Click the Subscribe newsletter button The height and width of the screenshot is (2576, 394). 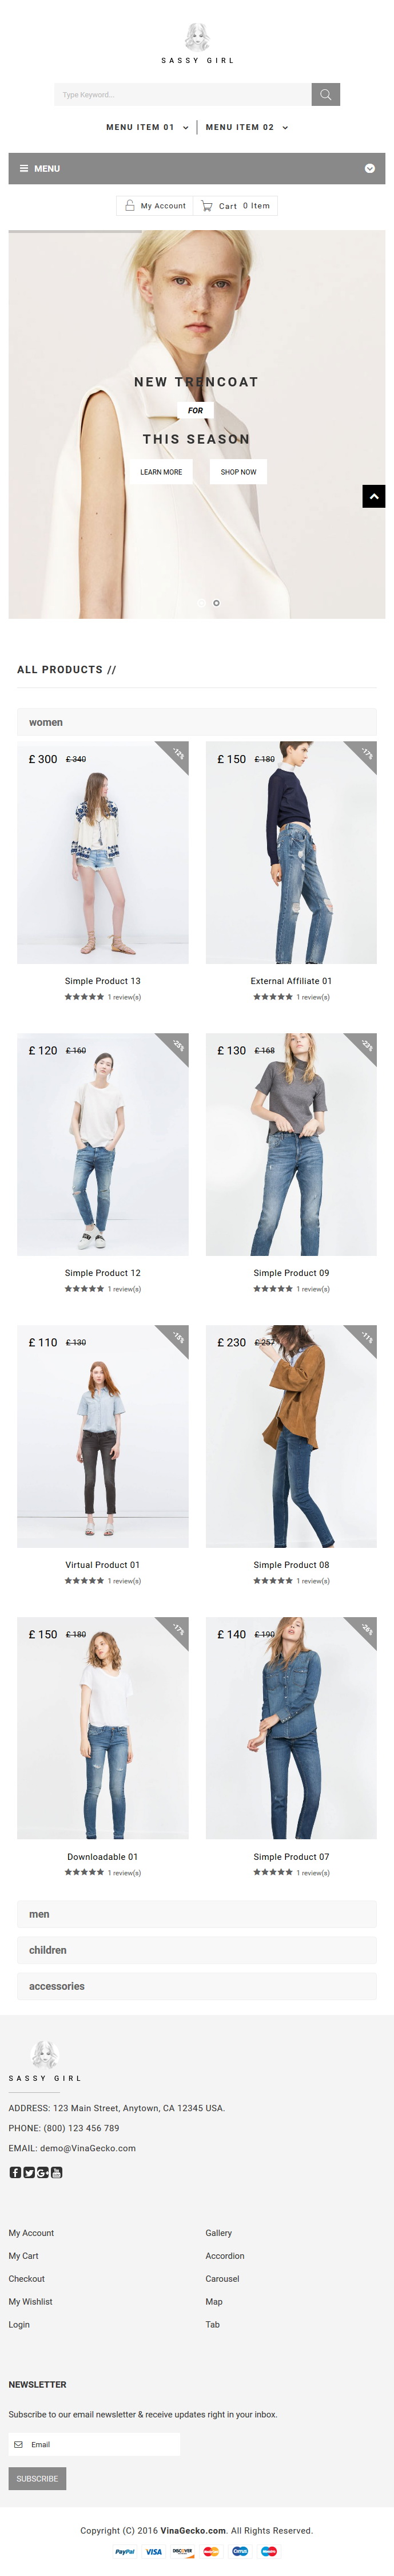click(37, 2479)
